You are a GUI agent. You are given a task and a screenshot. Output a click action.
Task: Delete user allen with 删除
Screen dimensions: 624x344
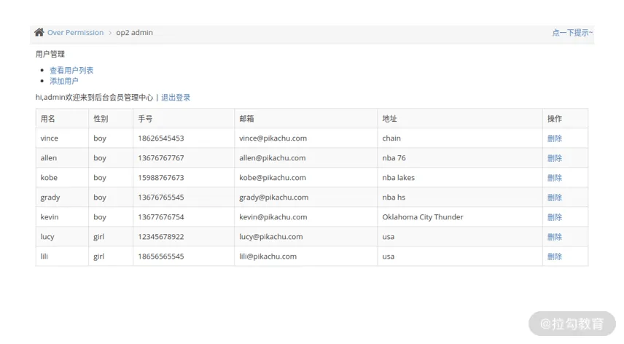554,158
